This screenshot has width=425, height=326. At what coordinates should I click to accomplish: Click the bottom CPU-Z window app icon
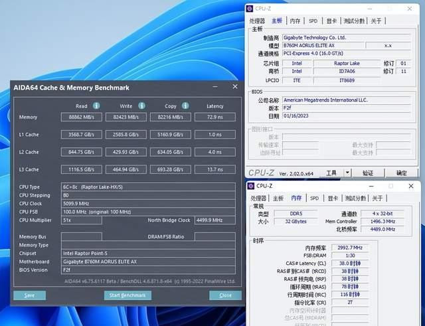click(251, 186)
